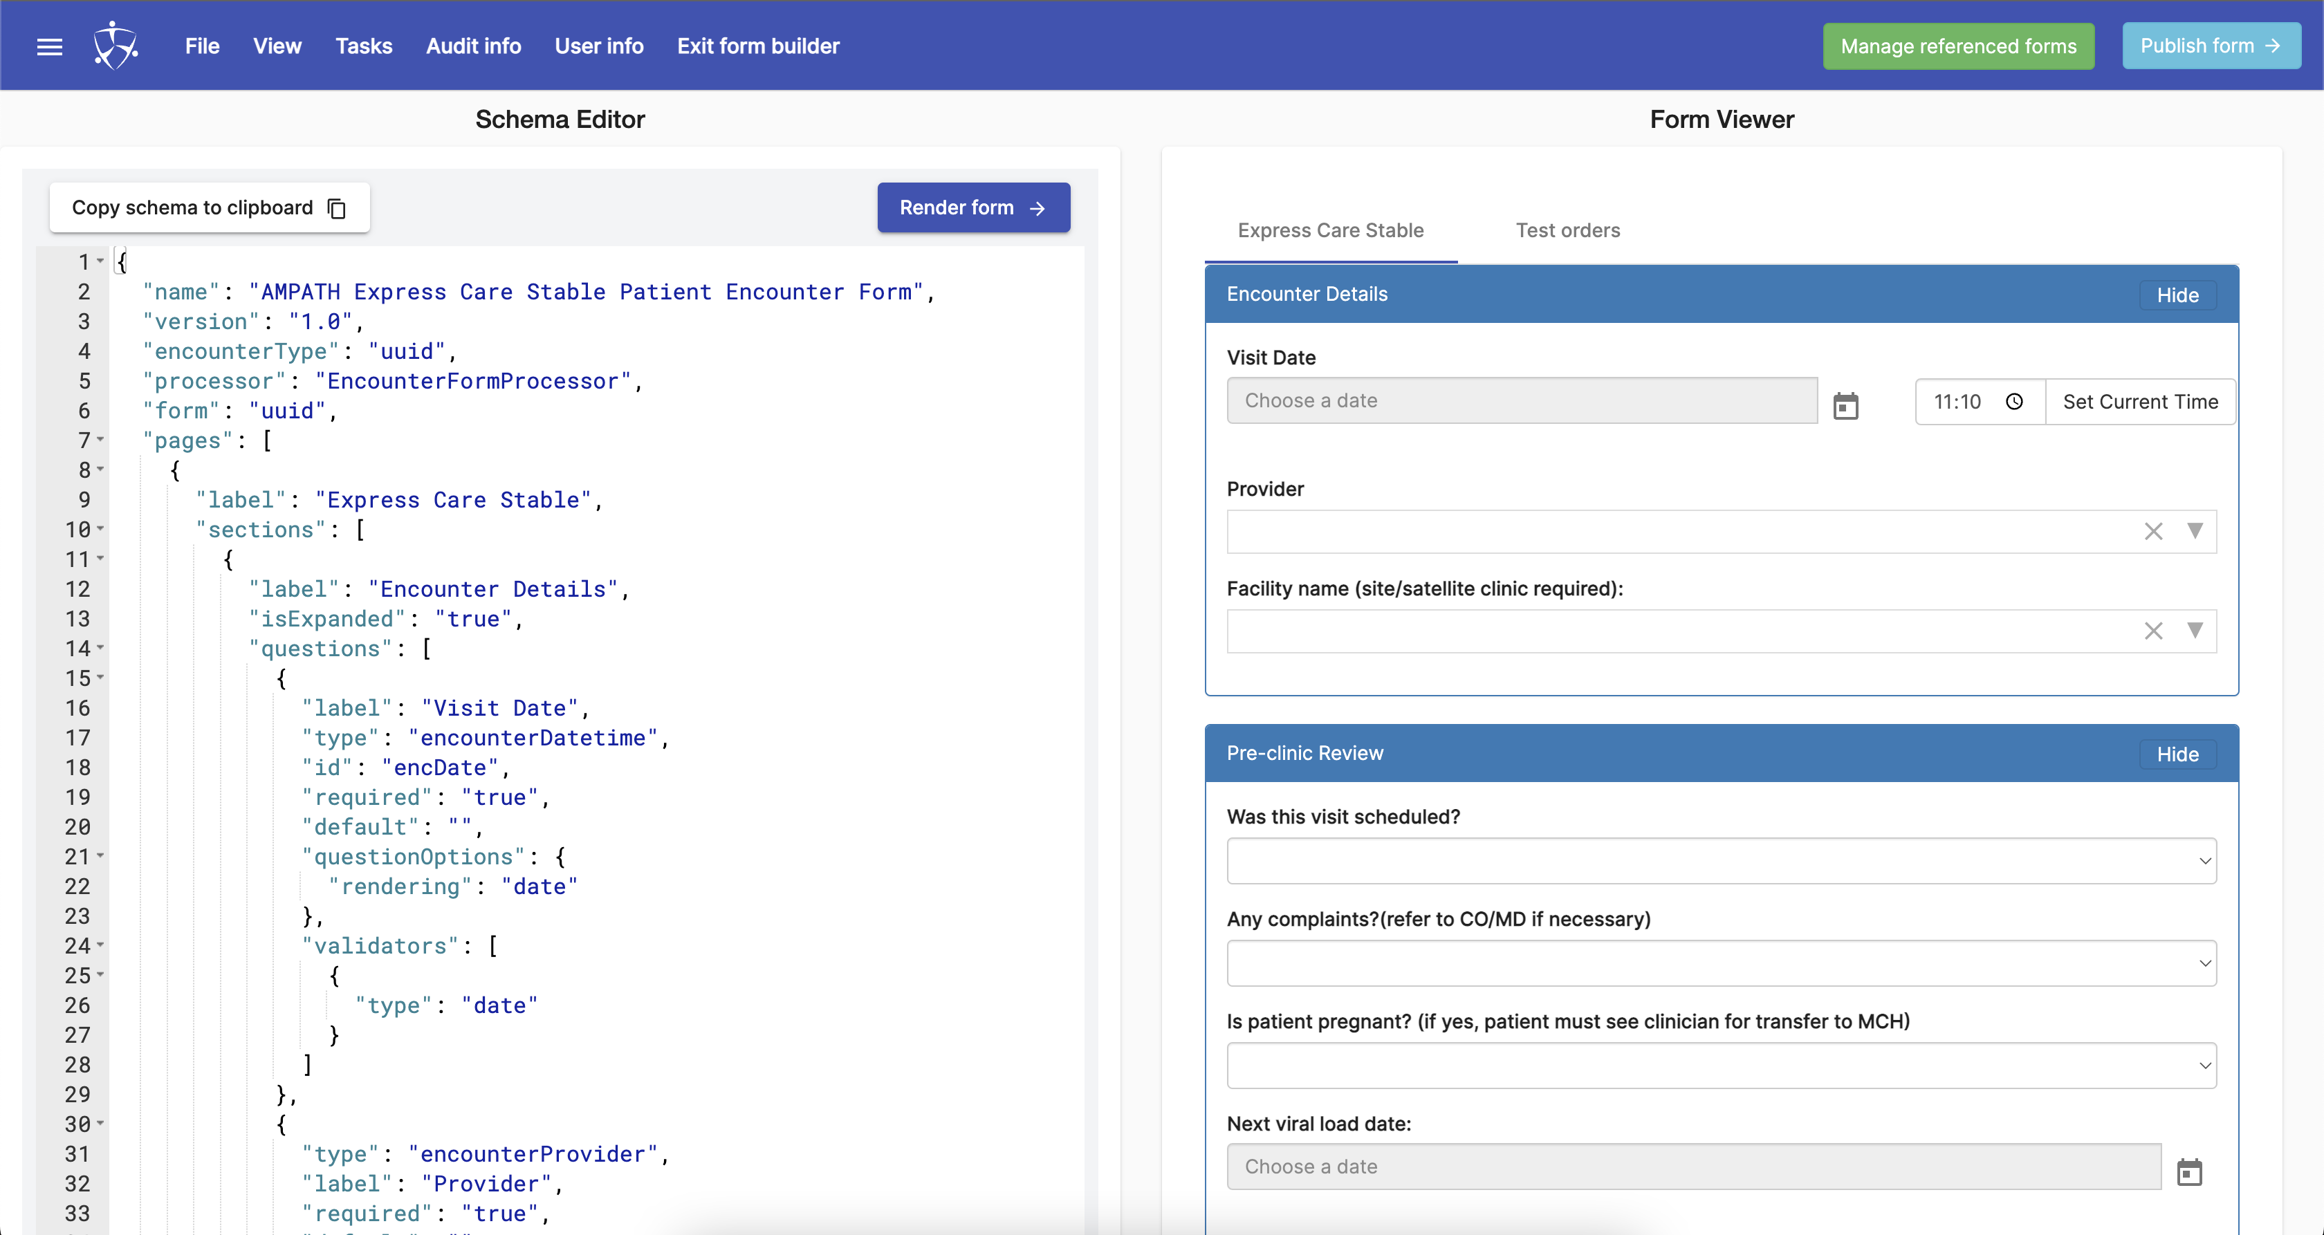Click the Visit Date 'Choose a date' field

[x=1521, y=400]
